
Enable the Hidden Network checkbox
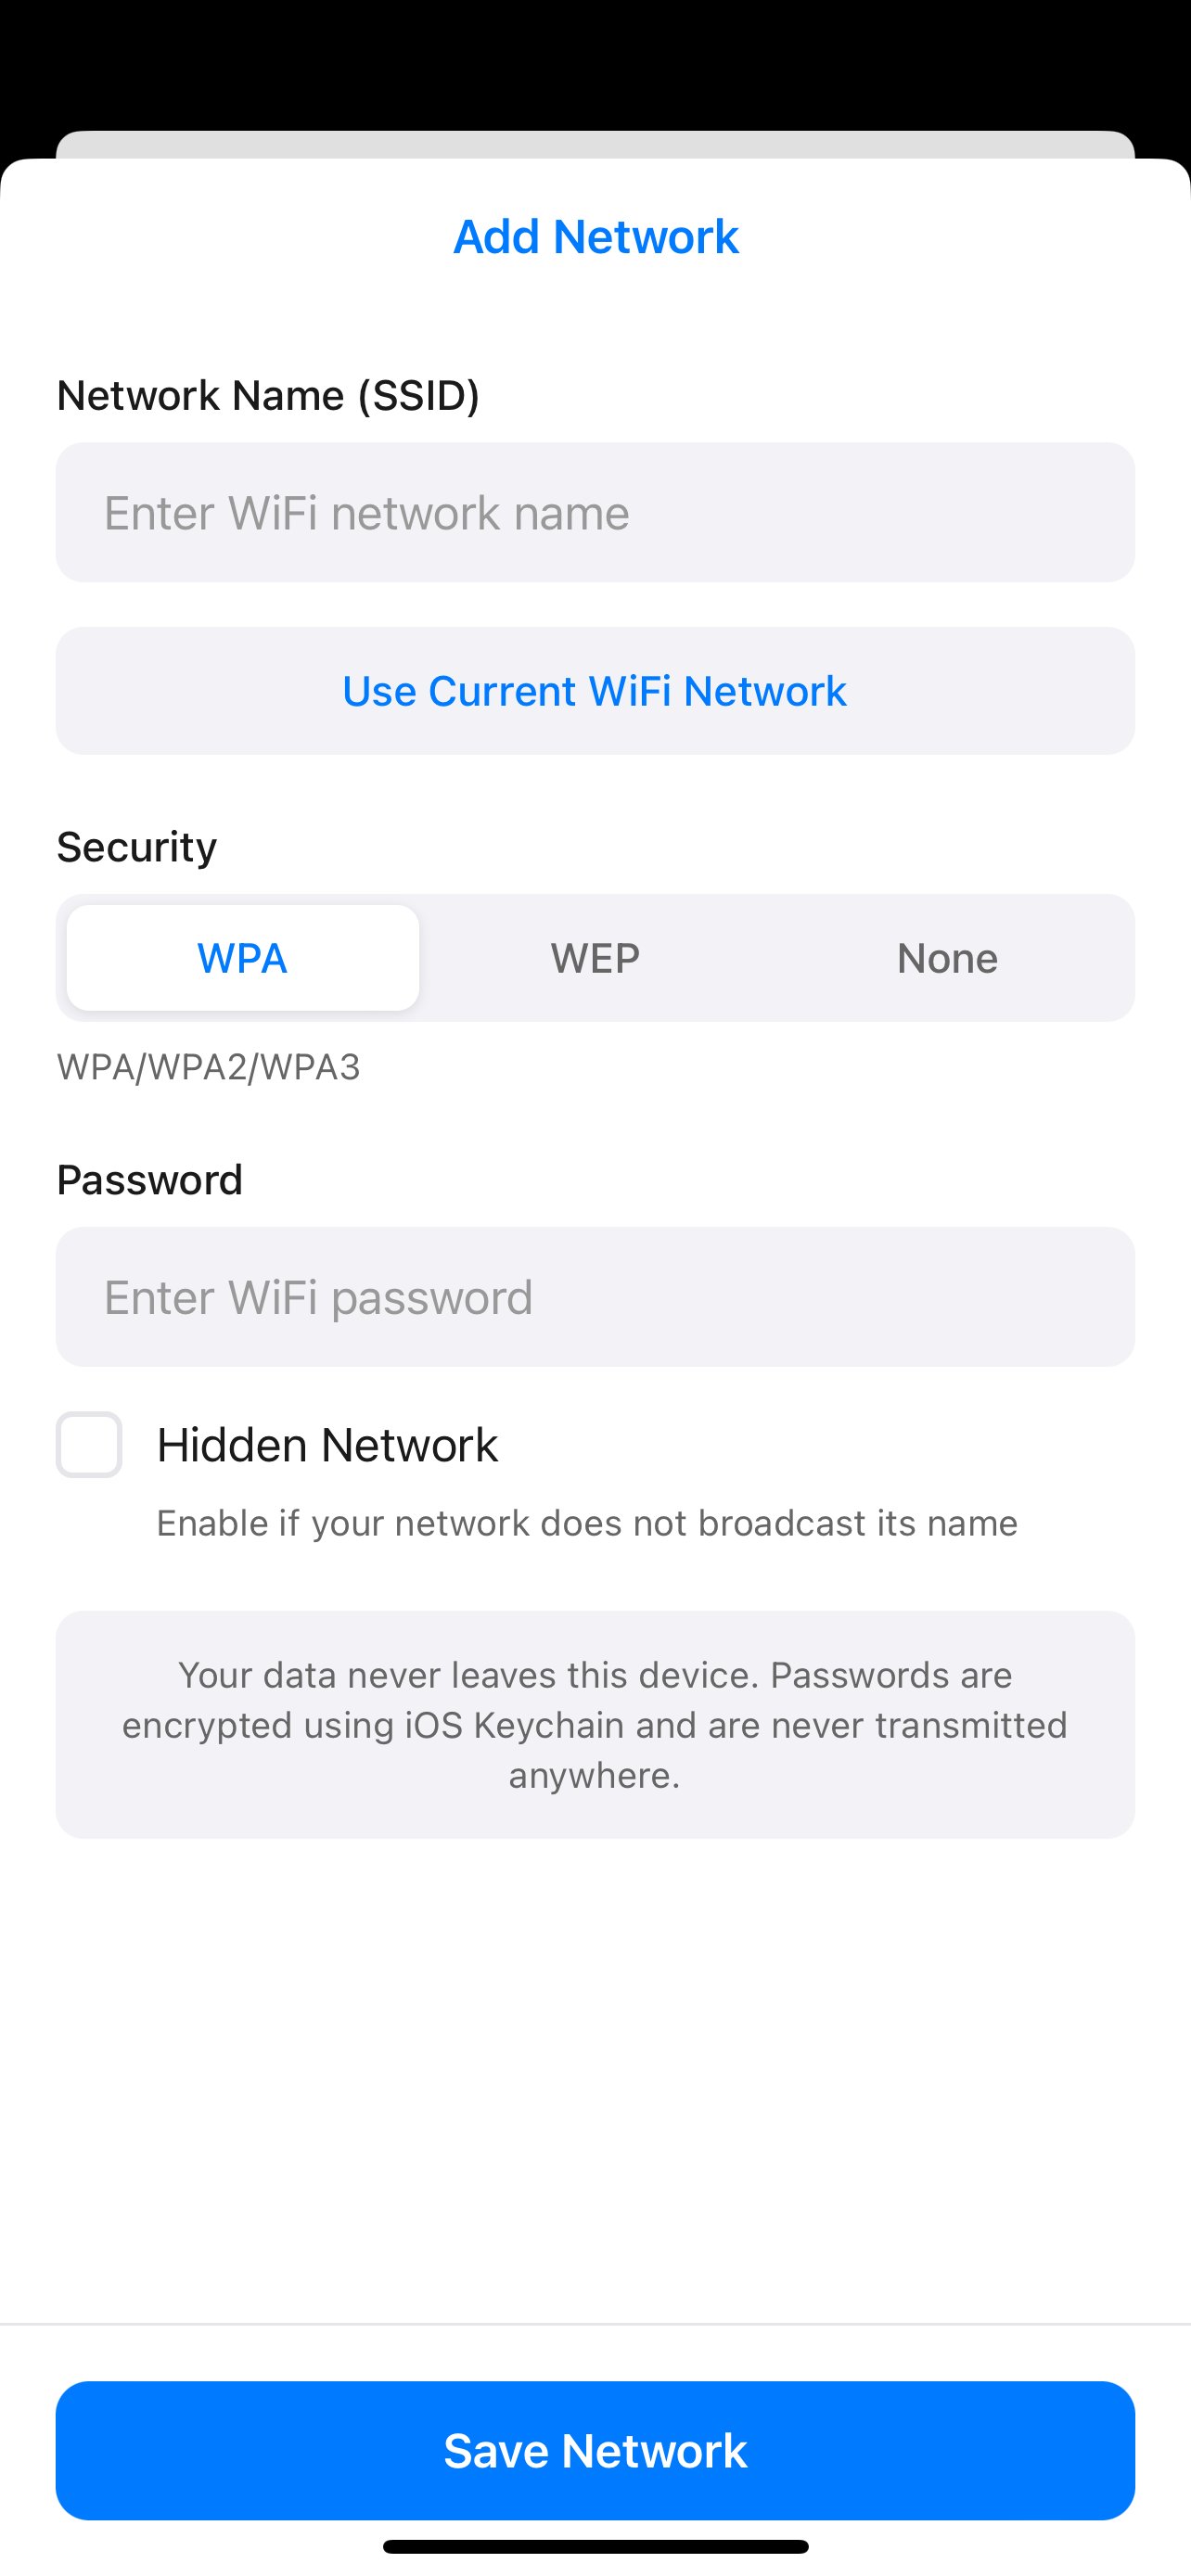[x=89, y=1445]
